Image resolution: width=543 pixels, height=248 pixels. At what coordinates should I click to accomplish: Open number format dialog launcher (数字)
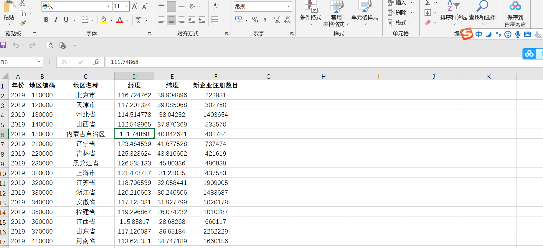292,34
